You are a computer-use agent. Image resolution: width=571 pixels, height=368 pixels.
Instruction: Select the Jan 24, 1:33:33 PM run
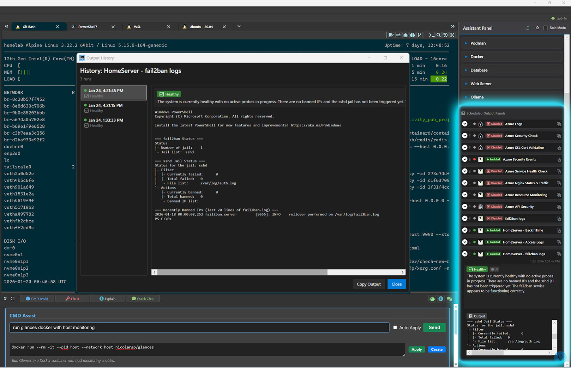click(x=106, y=120)
